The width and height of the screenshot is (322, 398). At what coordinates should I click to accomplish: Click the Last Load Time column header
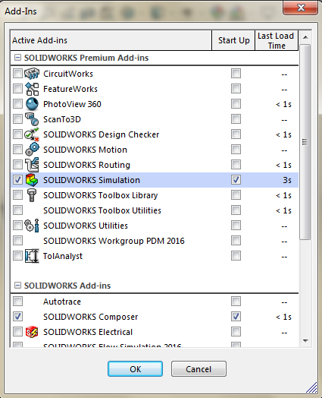(277, 40)
